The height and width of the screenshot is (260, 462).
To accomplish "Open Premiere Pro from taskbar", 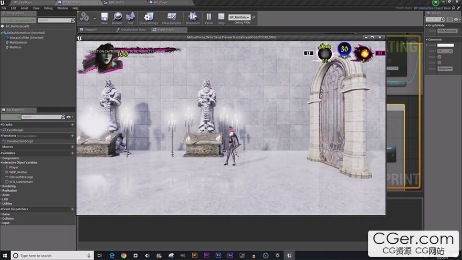I will pos(206,255).
